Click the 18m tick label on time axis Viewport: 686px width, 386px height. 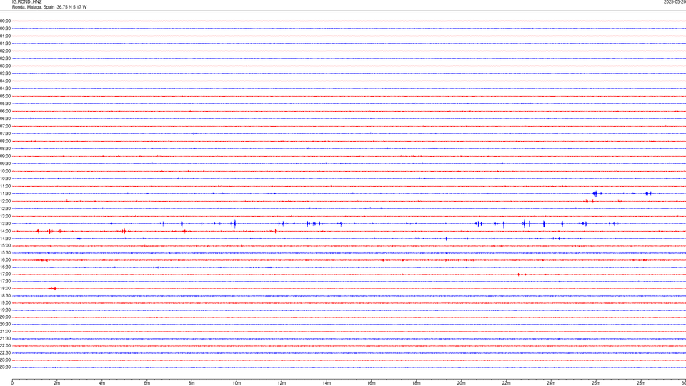417,383
